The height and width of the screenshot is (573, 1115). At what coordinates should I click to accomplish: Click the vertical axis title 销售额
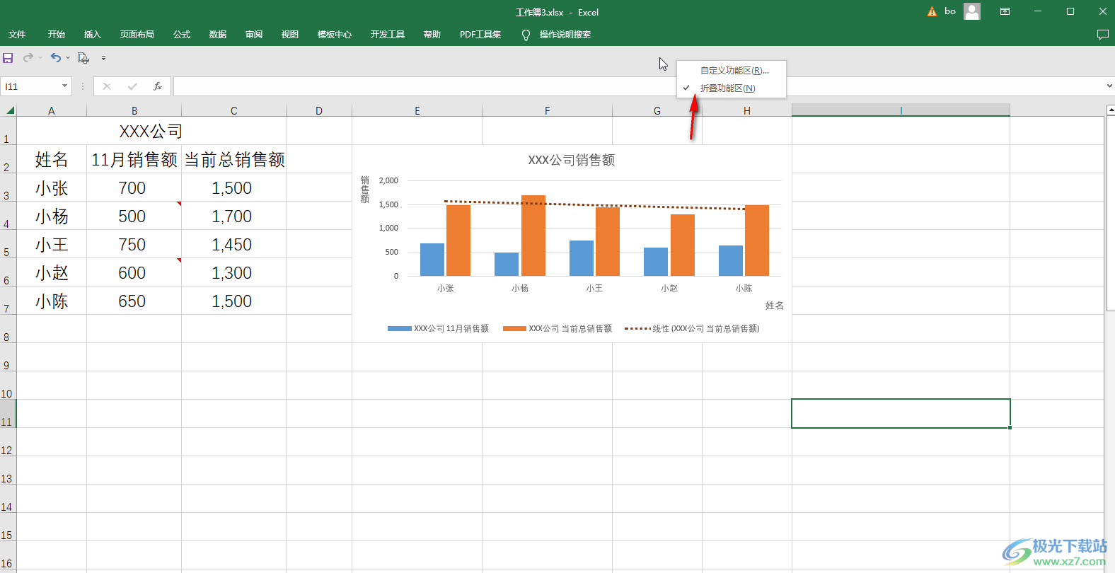[365, 190]
